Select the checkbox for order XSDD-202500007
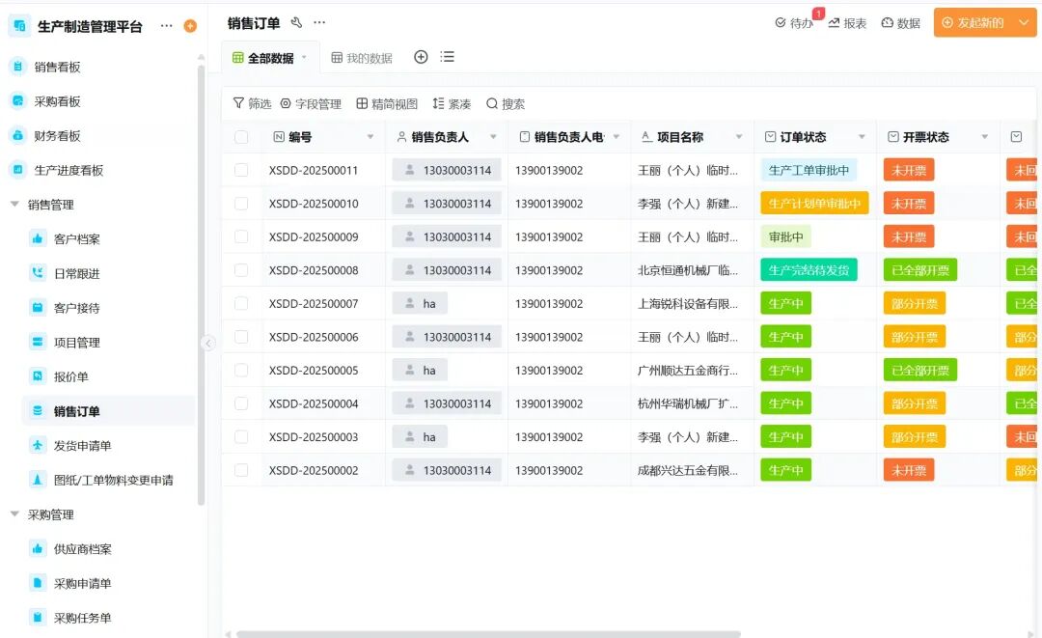The image size is (1042, 638). coord(241,304)
